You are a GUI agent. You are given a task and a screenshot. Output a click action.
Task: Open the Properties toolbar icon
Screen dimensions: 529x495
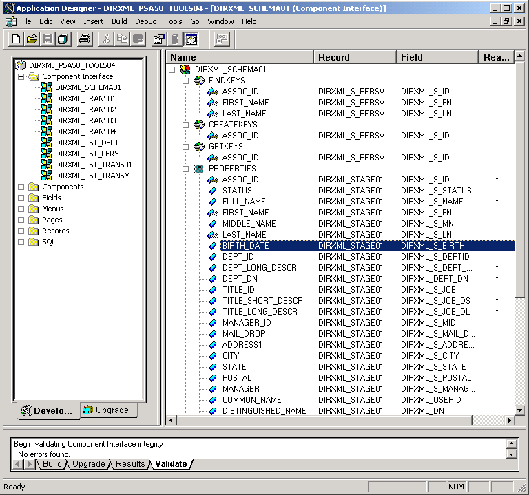(x=158, y=39)
